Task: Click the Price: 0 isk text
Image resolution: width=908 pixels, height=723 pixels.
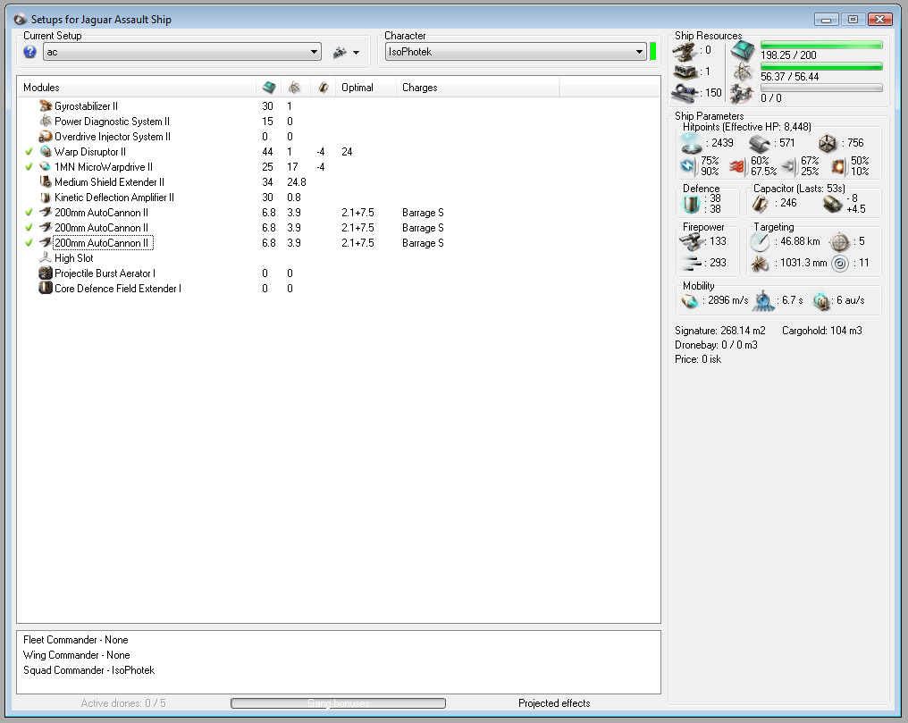Action: point(698,359)
